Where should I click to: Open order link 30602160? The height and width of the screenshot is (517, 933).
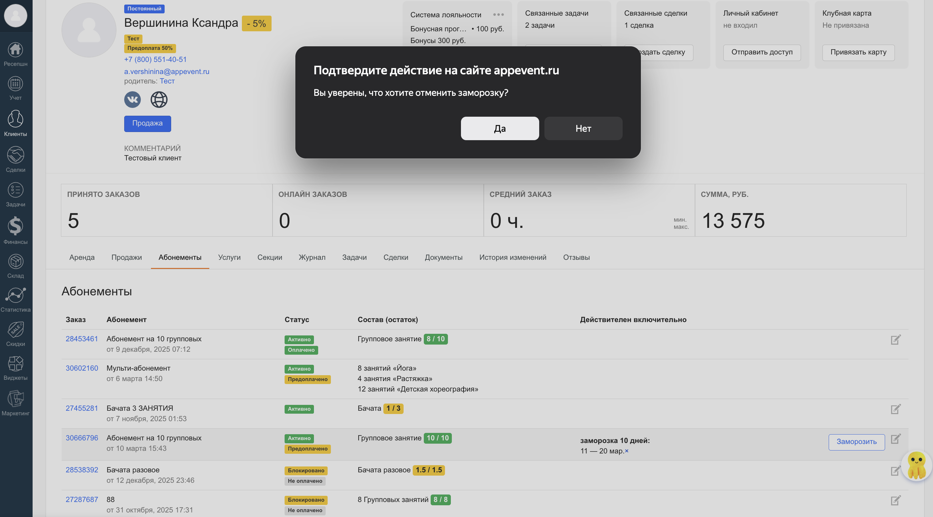click(x=82, y=368)
